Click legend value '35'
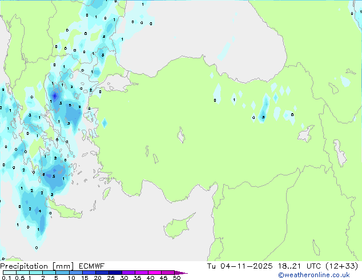This screenshot has width=362, height=280. [137, 278]
